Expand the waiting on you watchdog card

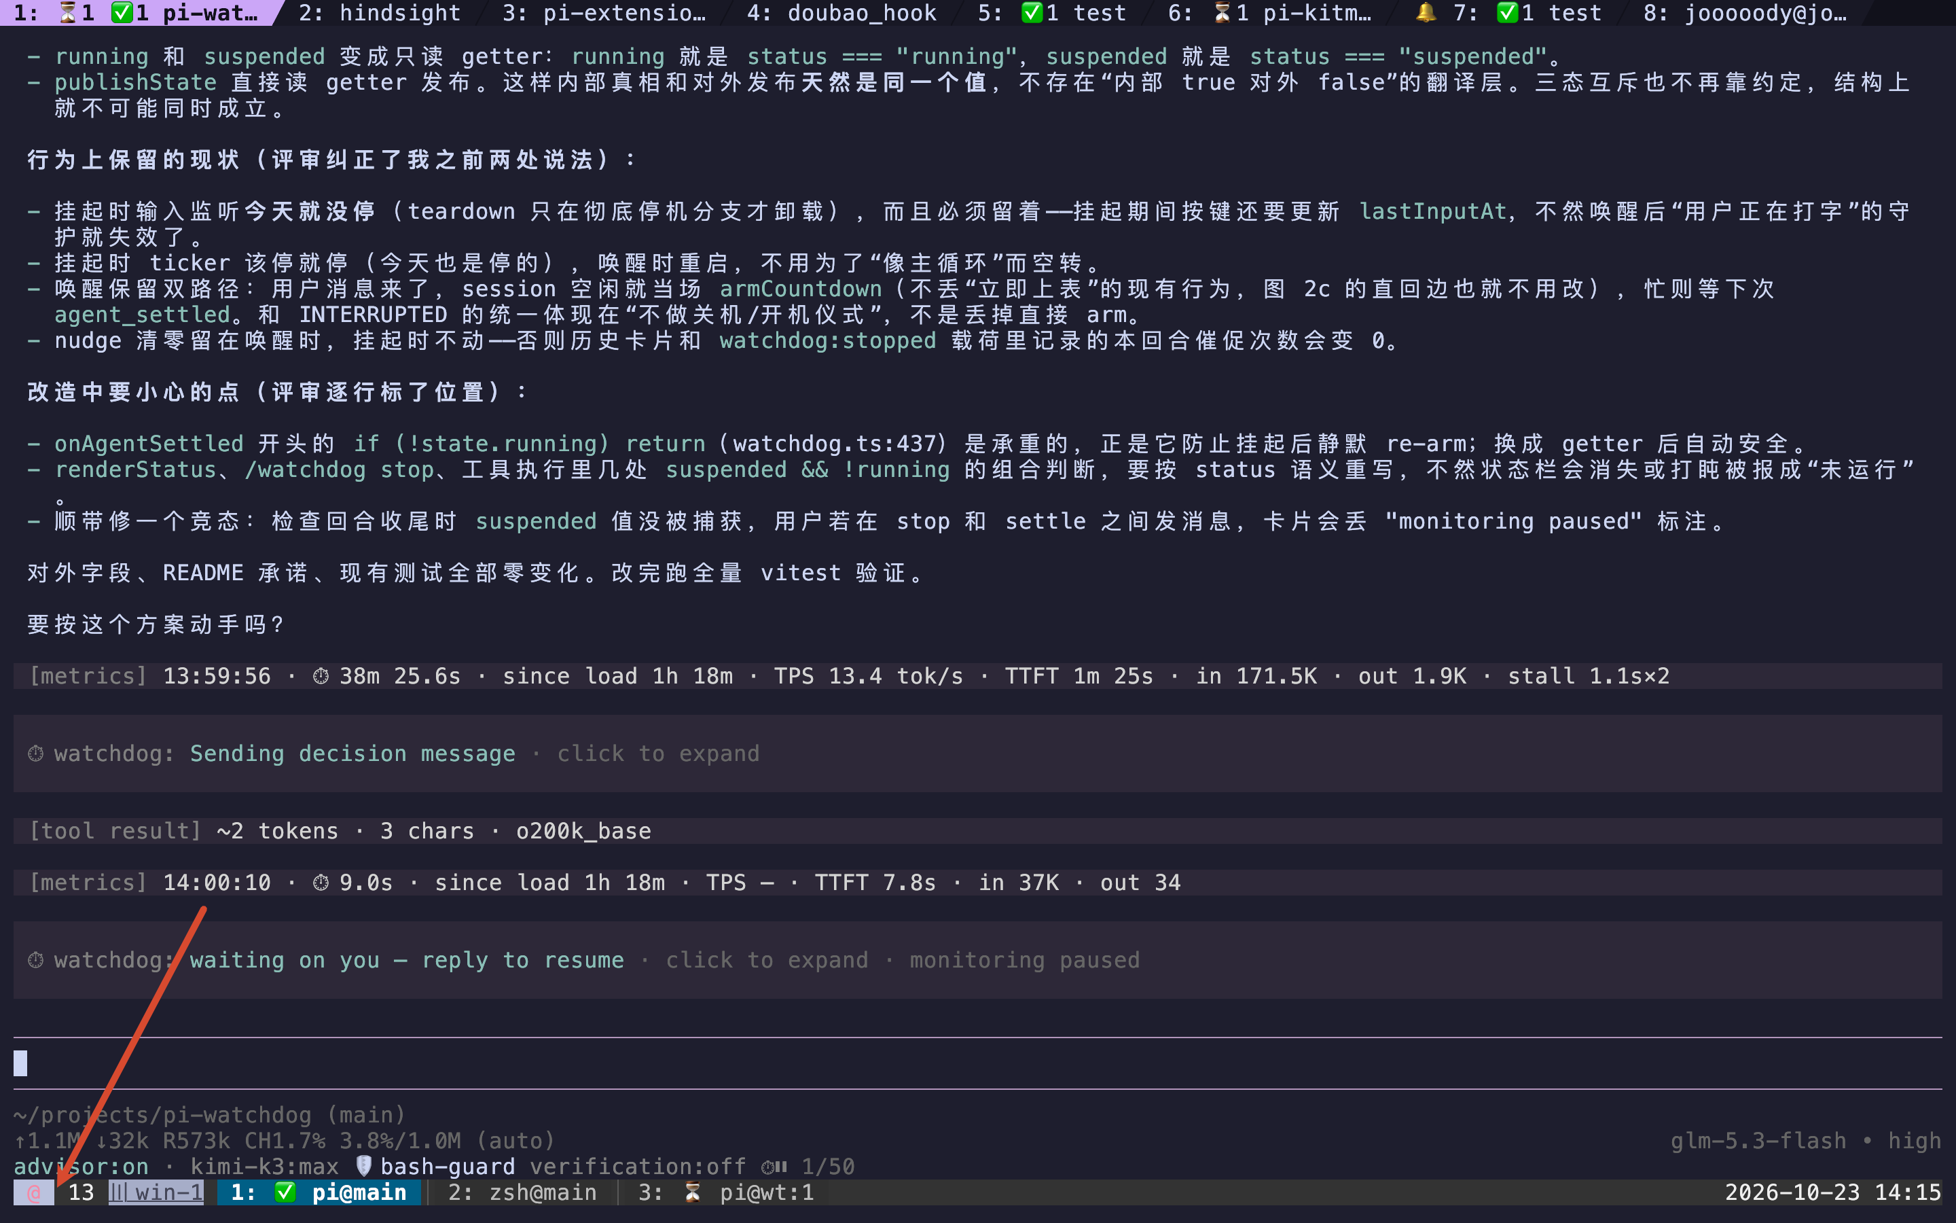tap(977, 960)
